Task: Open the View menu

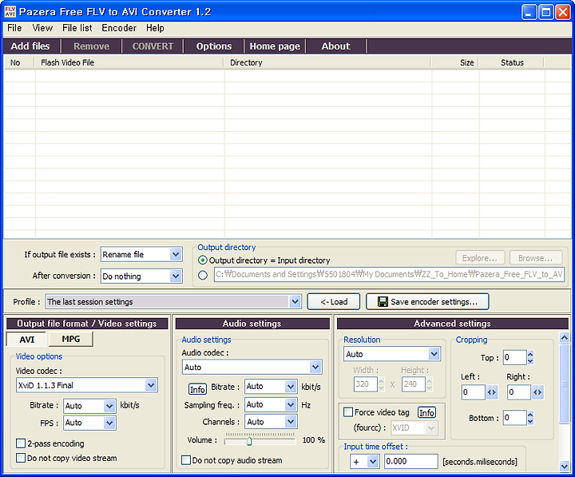Action: tap(42, 28)
